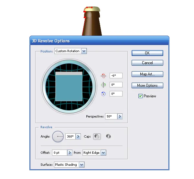This screenshot has width=194, height=179.
Task: Click the X rotation field showing -6°
Action: pos(116,75)
